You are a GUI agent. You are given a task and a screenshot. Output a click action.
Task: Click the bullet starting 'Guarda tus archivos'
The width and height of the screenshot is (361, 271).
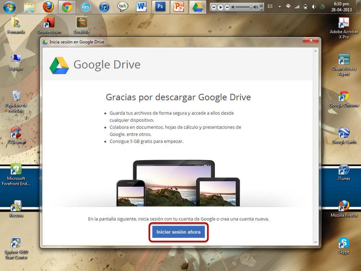[172, 116]
